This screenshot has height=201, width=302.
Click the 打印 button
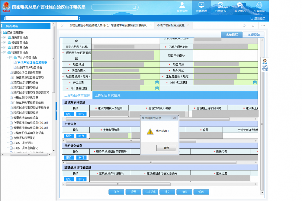(x=184, y=192)
